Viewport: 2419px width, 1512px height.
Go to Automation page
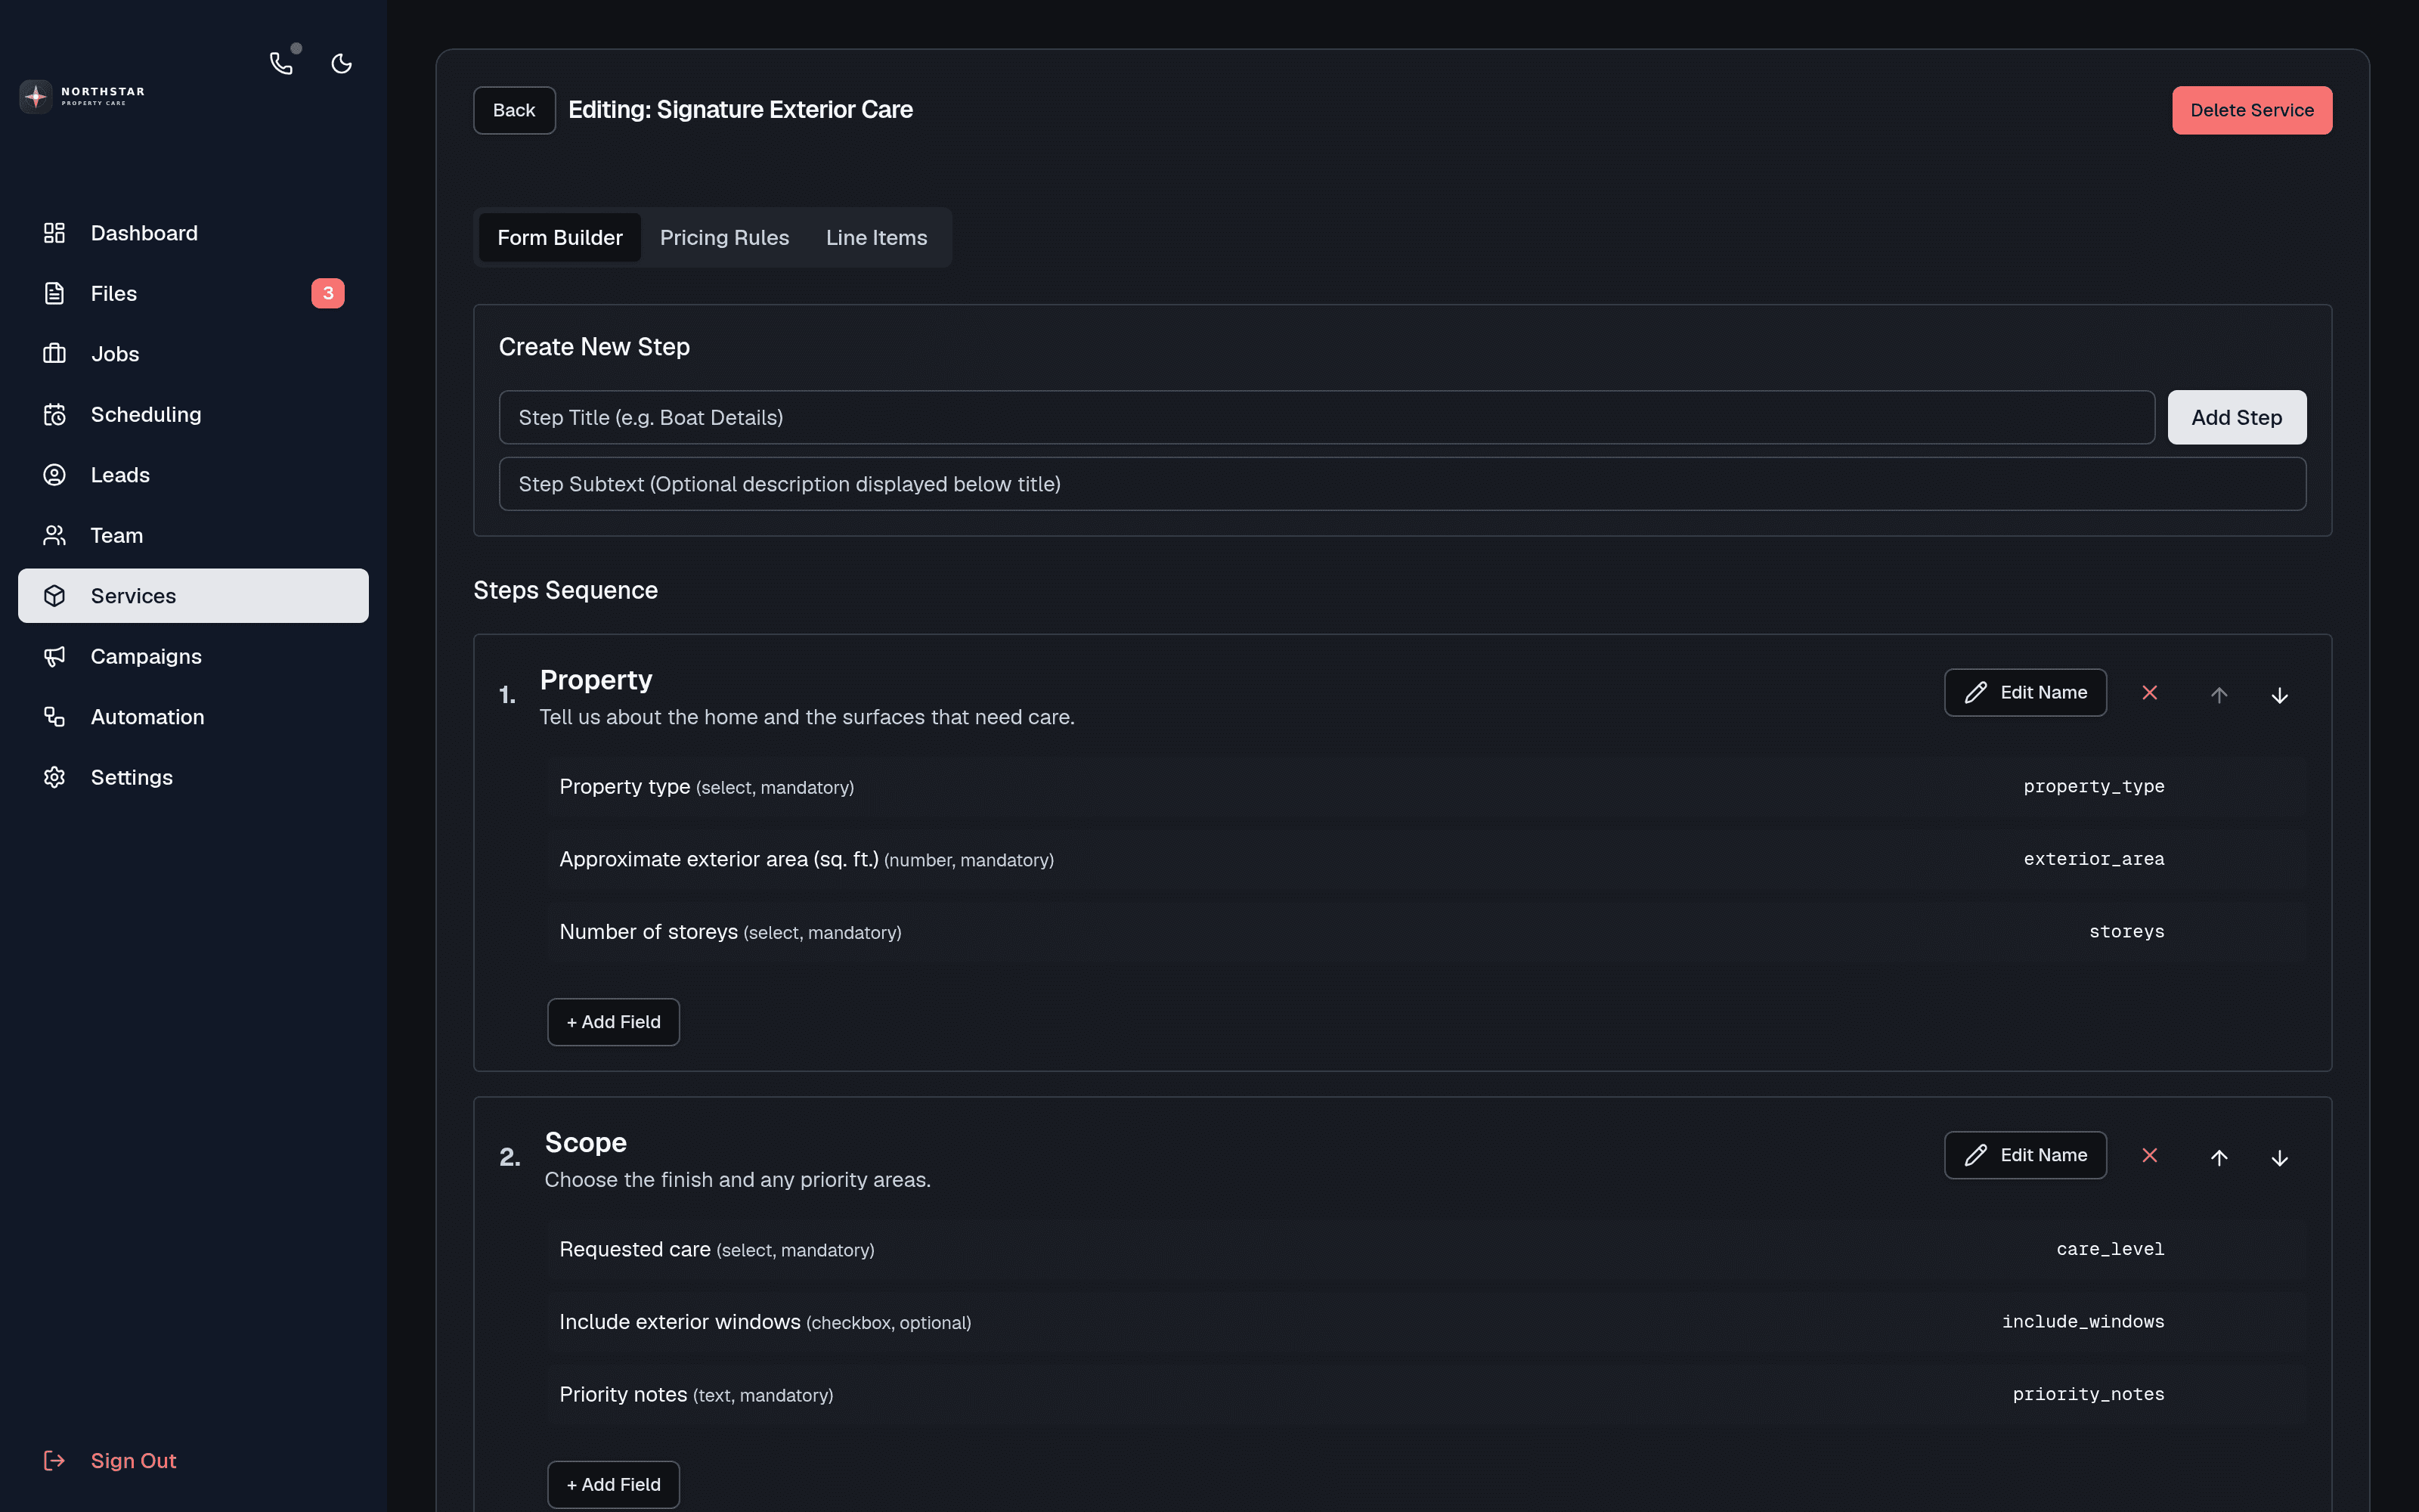click(x=193, y=717)
